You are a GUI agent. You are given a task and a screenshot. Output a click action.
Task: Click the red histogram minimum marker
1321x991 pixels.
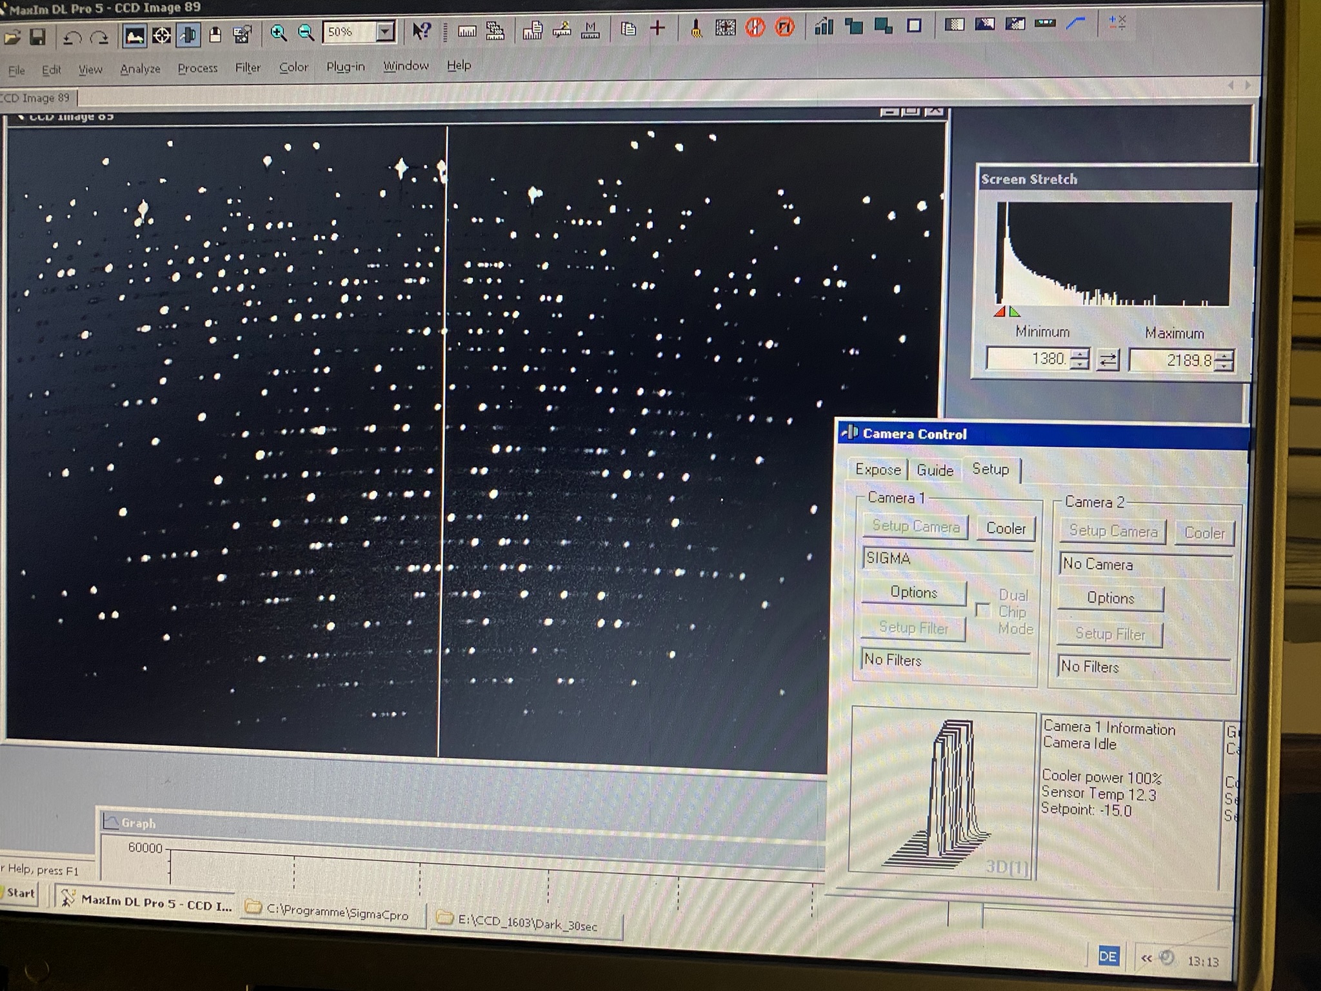1000,312
